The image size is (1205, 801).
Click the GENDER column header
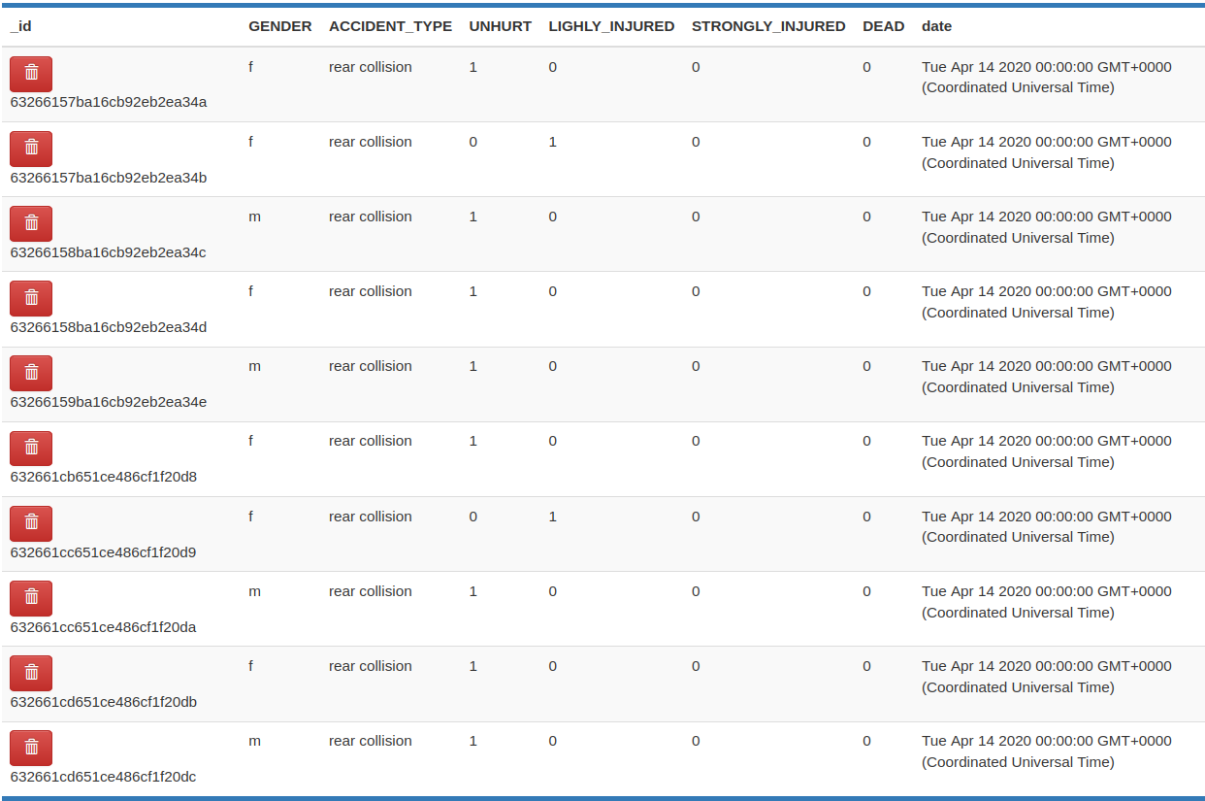[x=279, y=26]
